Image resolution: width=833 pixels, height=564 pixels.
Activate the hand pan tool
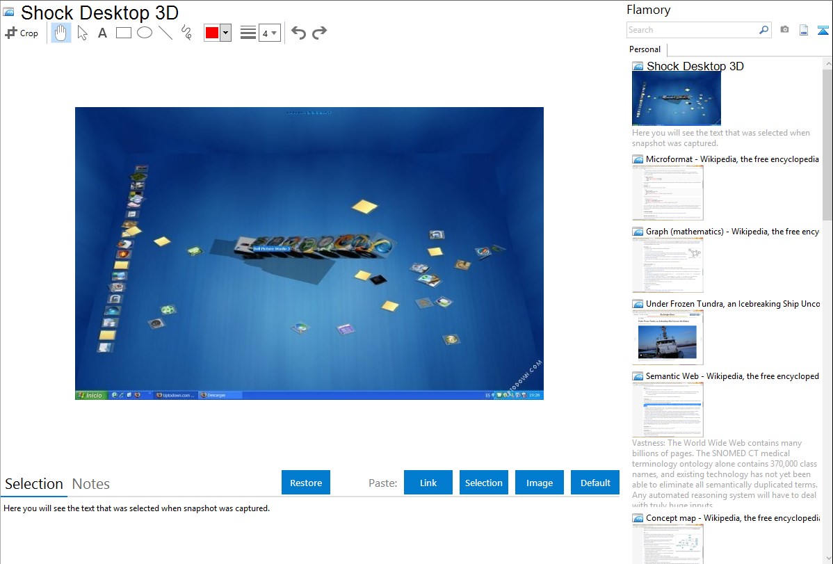click(60, 33)
